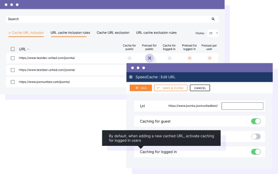Tick the select-all checkbox beside URL header
Screen dimensions: 278x174
coord(13,49)
